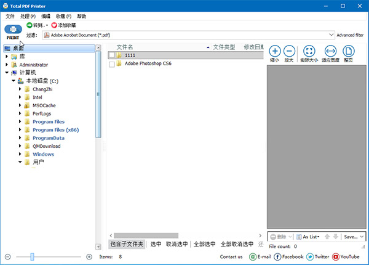
Task: Click the Advanced filter link
Action: click(x=350, y=35)
